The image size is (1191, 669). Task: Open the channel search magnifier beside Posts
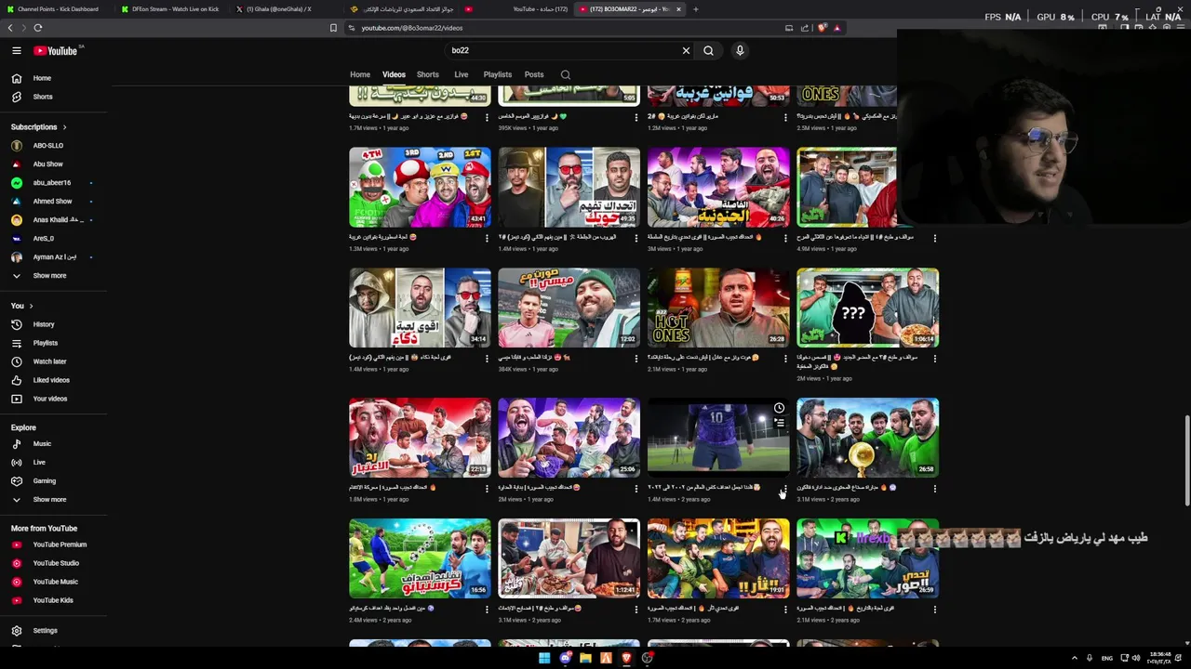tap(565, 74)
